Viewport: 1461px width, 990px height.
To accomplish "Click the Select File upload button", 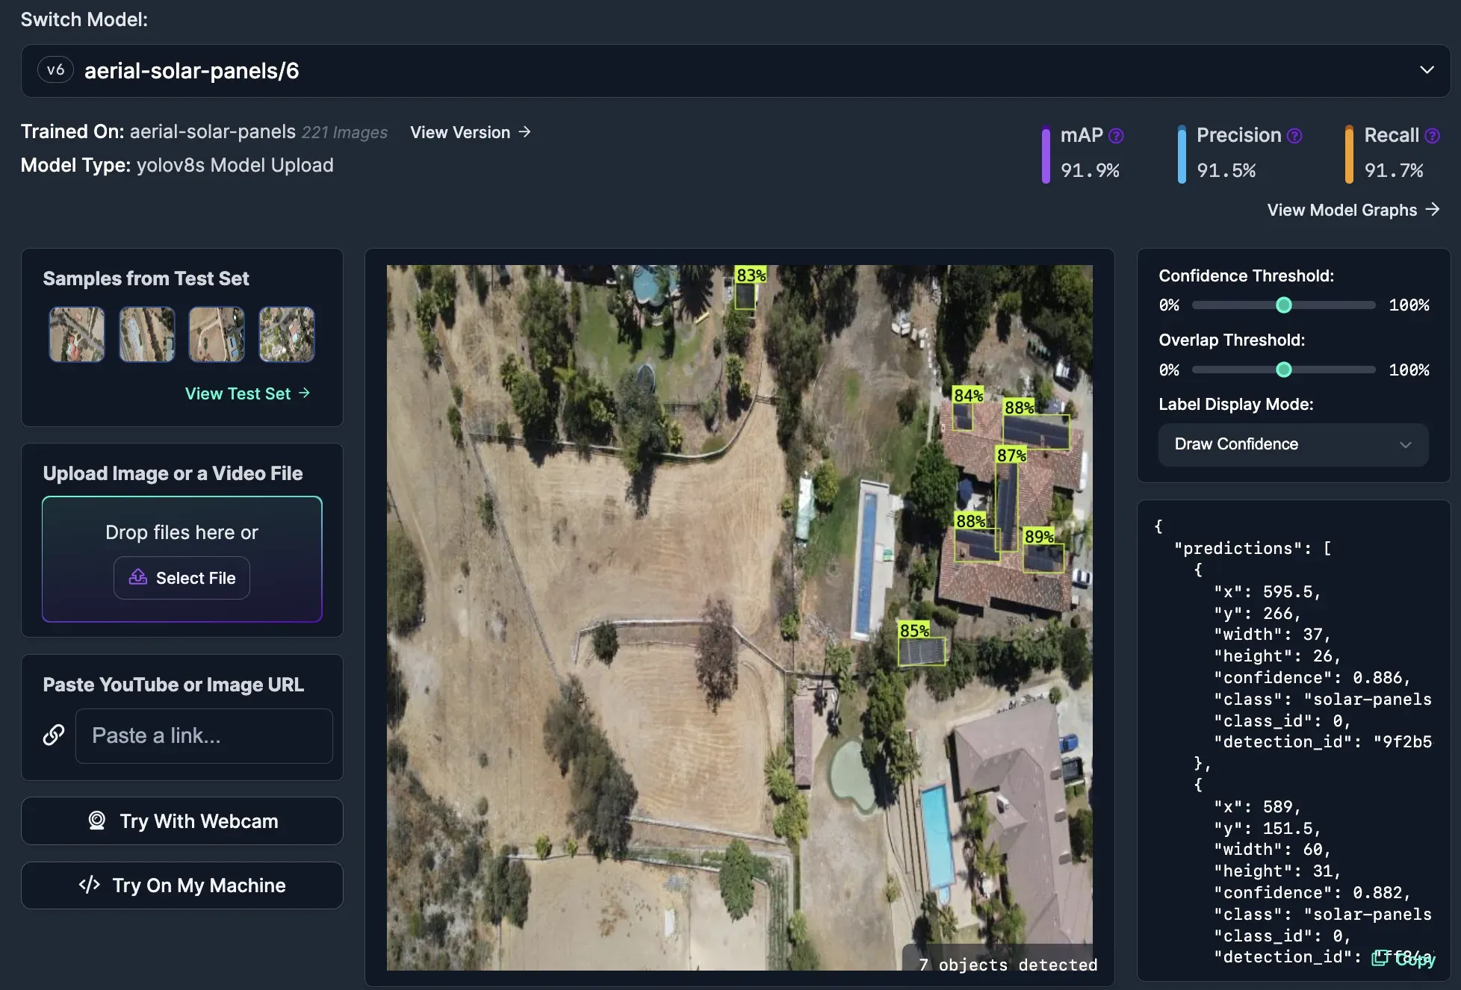I will click(x=182, y=578).
